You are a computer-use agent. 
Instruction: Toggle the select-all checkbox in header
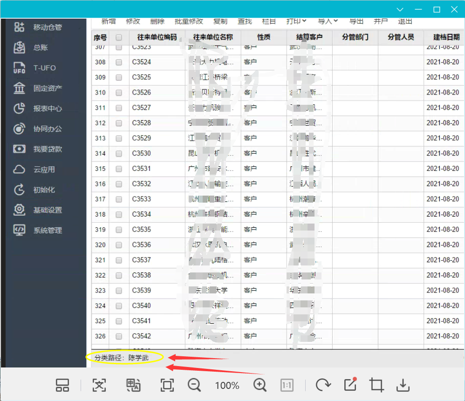pos(119,37)
